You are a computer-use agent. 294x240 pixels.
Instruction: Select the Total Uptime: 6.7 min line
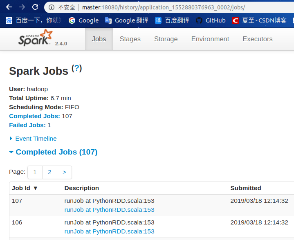[40, 98]
